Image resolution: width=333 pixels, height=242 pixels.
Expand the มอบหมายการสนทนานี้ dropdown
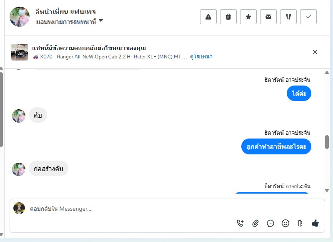pyautogui.click(x=101, y=21)
